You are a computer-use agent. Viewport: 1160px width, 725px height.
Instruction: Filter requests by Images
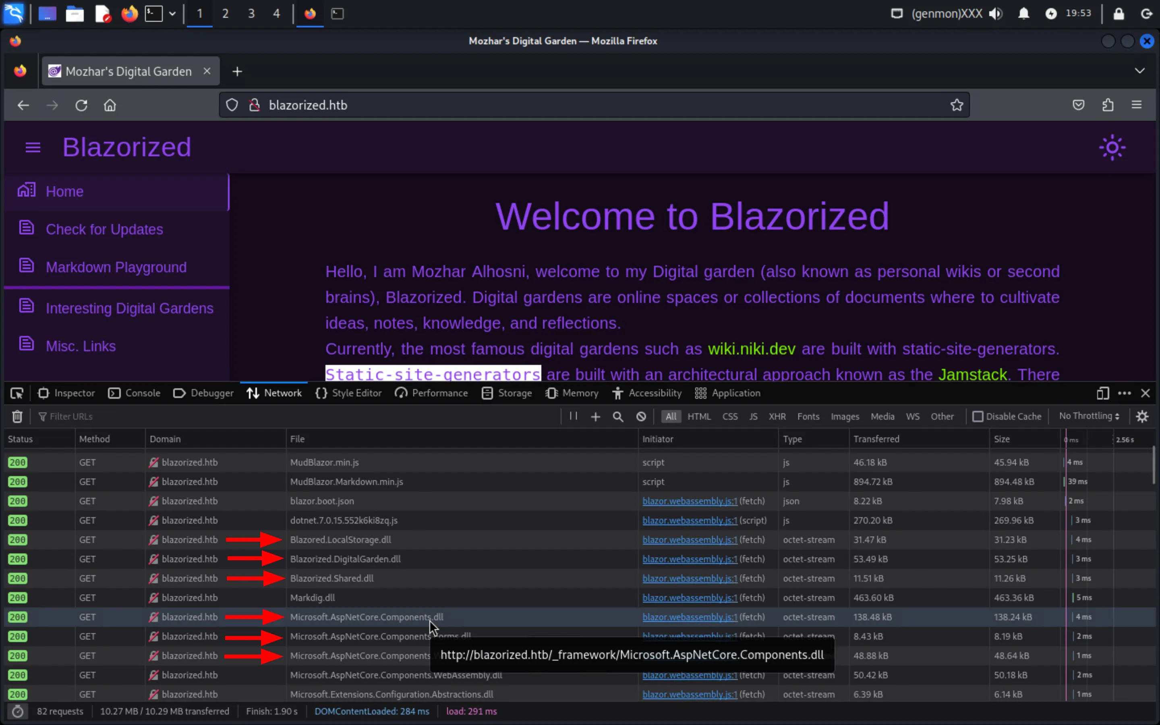tap(845, 416)
